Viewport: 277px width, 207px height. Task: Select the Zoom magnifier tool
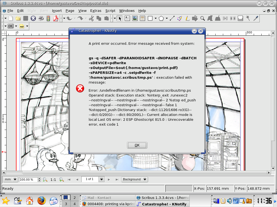click(x=202, y=19)
